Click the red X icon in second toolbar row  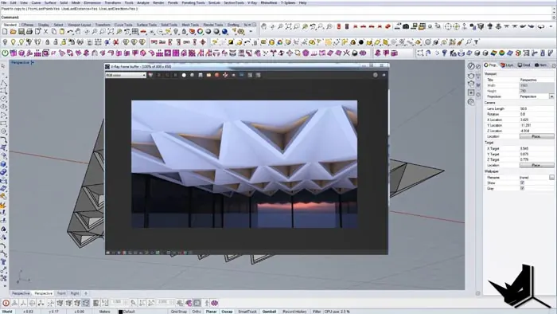point(116,42)
